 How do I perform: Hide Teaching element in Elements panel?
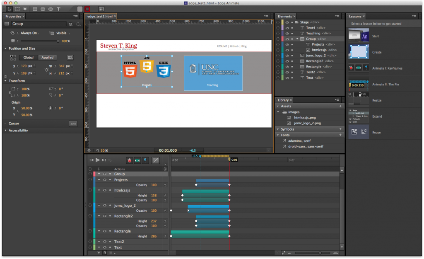[x=287, y=33]
